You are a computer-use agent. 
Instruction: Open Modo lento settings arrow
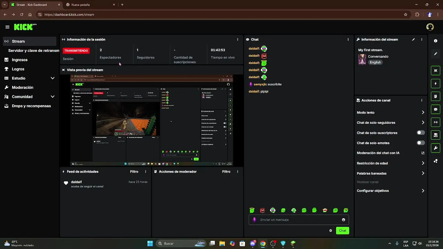pos(423,112)
